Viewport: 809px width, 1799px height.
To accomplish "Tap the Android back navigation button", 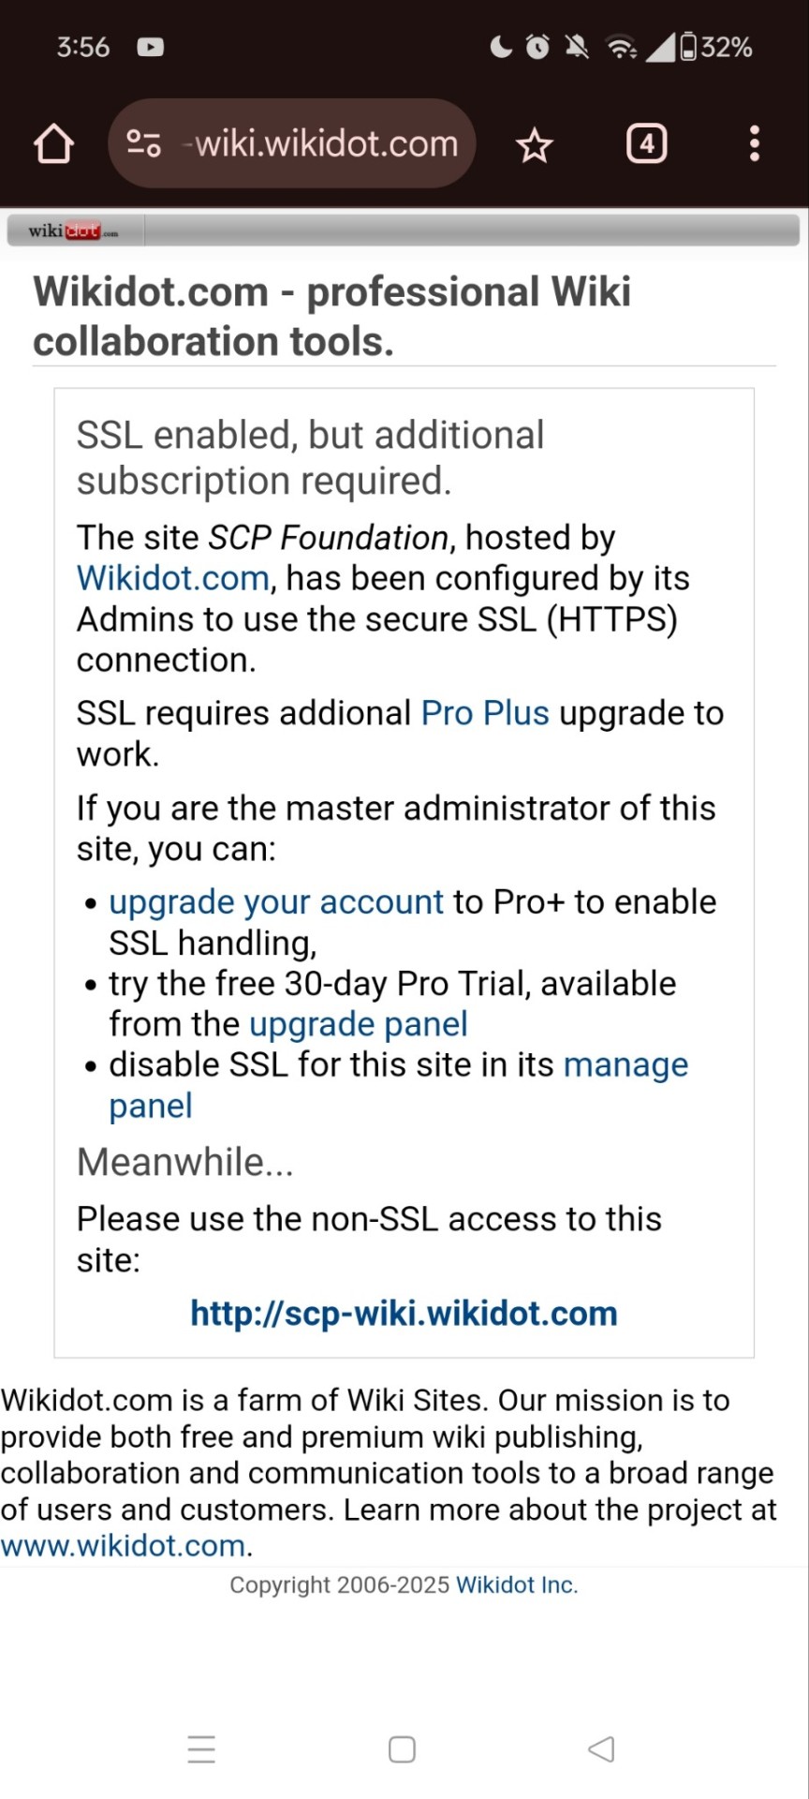I will tap(601, 1749).
